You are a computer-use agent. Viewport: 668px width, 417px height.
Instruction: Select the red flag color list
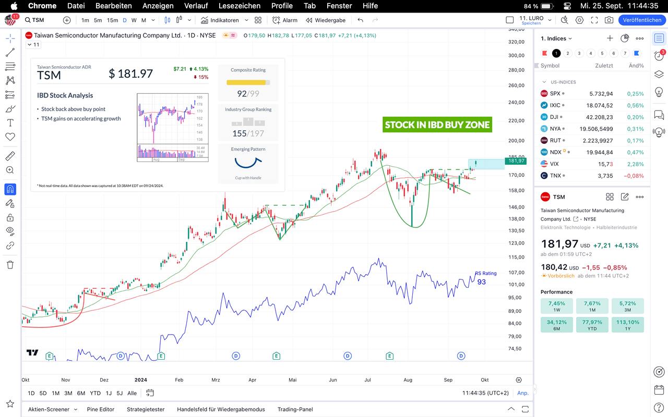544,53
